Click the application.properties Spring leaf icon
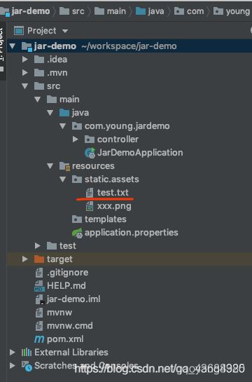Screen dimensions: 252x382 78,233
